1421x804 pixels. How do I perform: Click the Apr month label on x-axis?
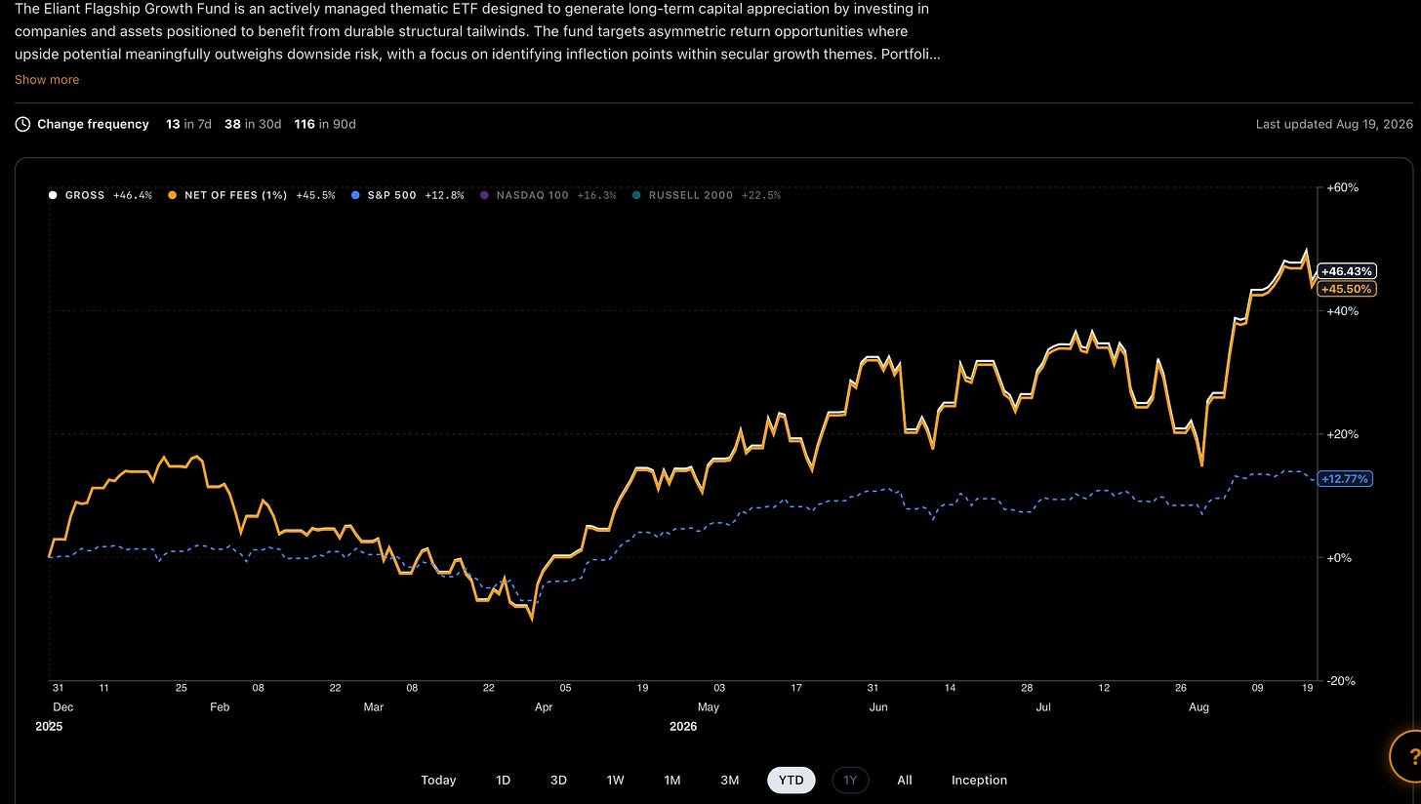(x=544, y=707)
